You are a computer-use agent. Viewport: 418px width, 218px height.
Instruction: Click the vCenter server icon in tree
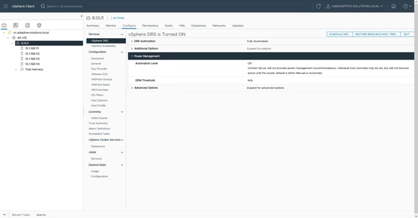(x=10, y=33)
